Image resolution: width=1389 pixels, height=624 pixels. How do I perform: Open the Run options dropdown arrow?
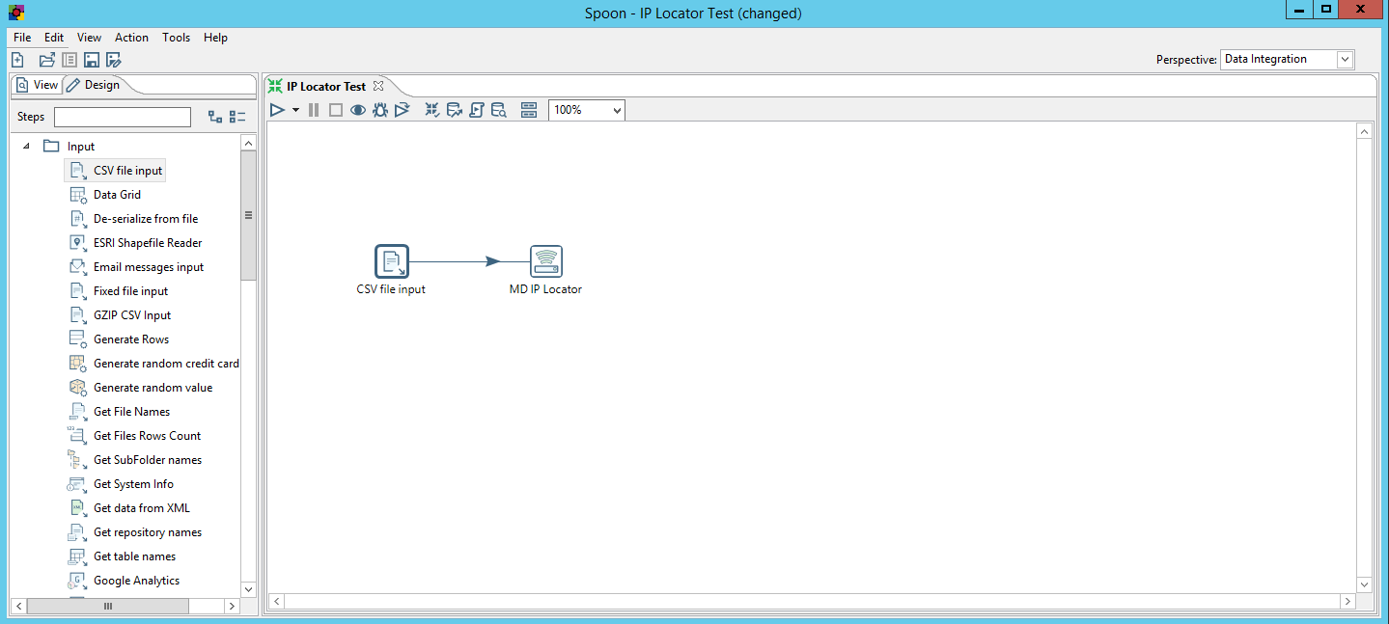(295, 110)
